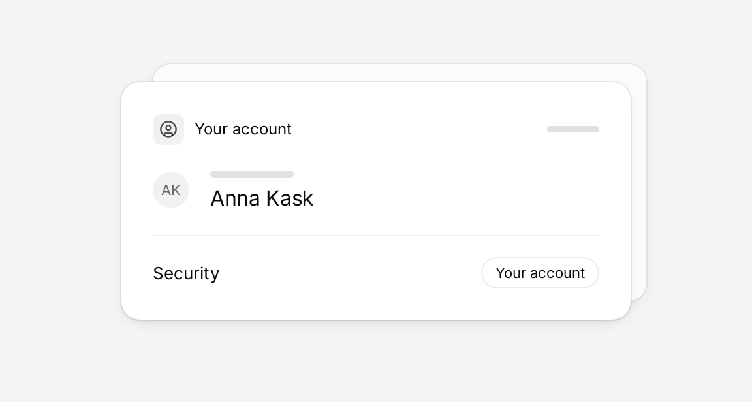The width and height of the screenshot is (752, 402).
Task: Select the AK initials avatar
Action: coord(171,190)
